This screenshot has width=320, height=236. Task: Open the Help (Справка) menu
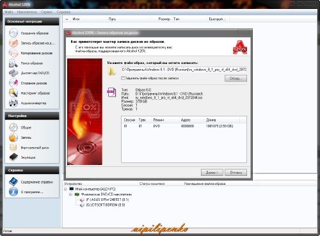[x=63, y=12]
